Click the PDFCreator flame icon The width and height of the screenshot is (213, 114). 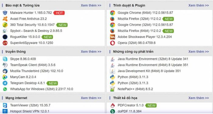[113, 105]
